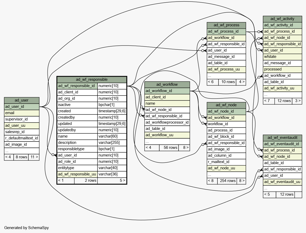Select ad_wf_activity_id primary key column
This screenshot has width=306, height=233.
[x=282, y=25]
